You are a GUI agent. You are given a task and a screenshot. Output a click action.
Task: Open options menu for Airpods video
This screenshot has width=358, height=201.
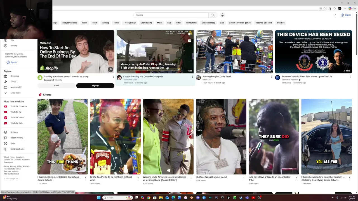(x=192, y=77)
